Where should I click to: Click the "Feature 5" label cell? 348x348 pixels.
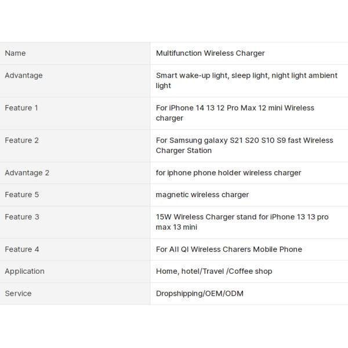pos(22,195)
